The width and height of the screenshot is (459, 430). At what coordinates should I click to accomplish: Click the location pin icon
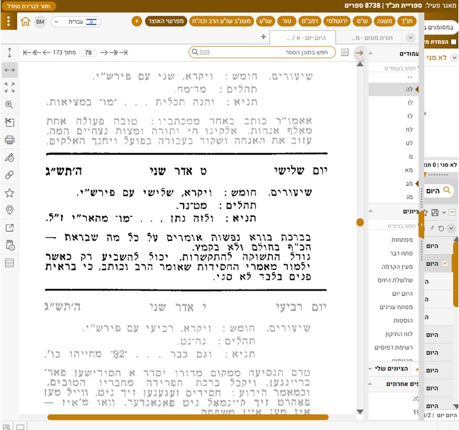point(10,210)
